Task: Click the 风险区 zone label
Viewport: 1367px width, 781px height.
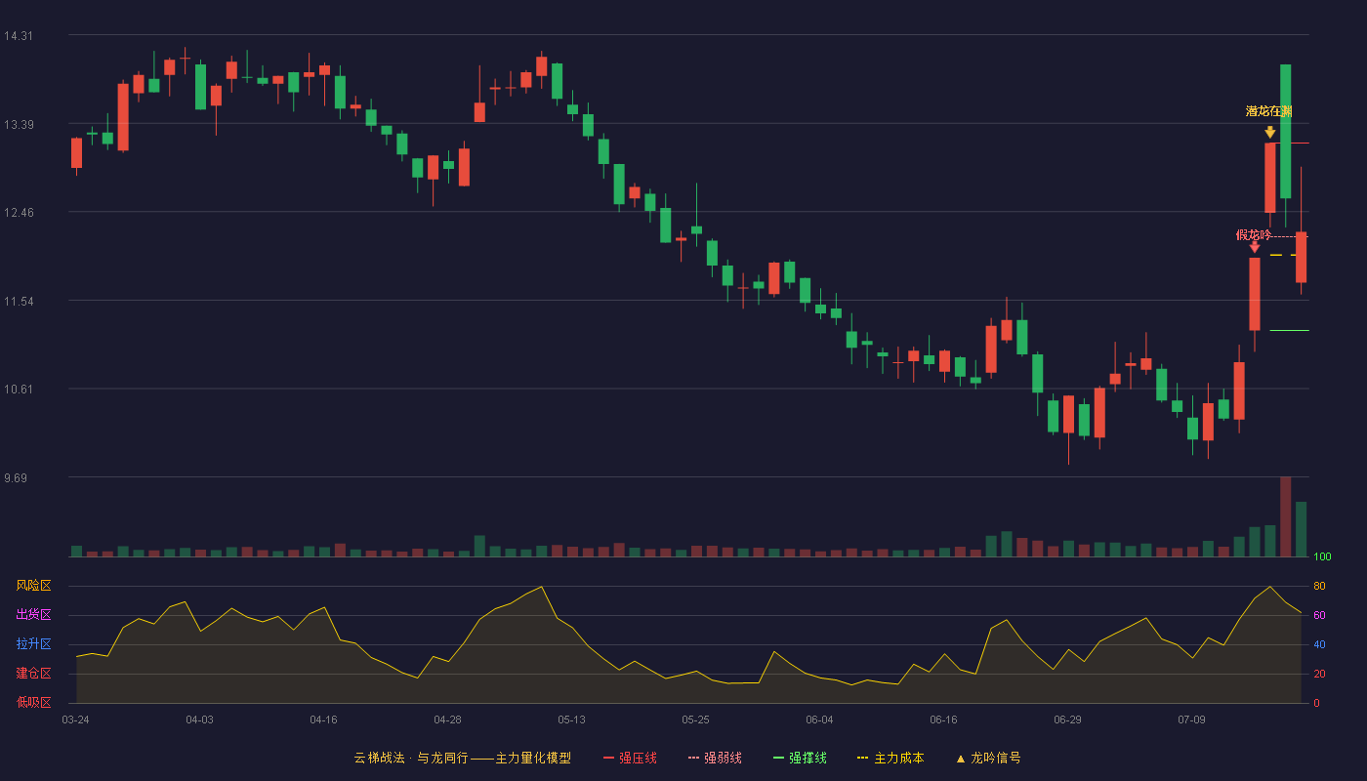Action: point(33,586)
